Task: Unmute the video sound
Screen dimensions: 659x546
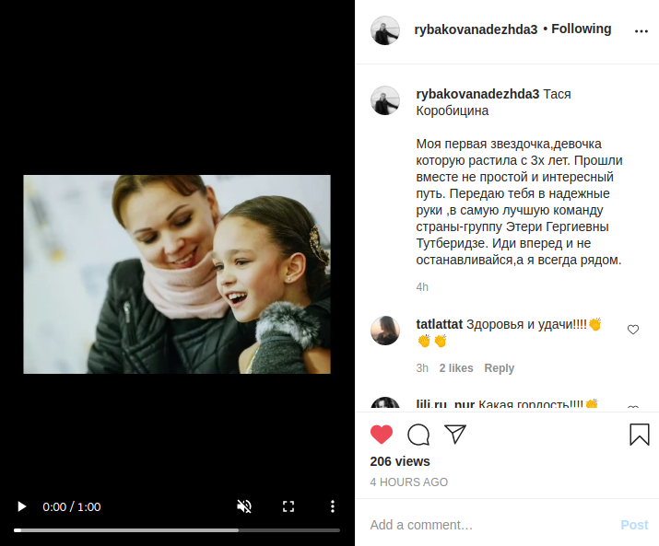Action: coord(244,506)
